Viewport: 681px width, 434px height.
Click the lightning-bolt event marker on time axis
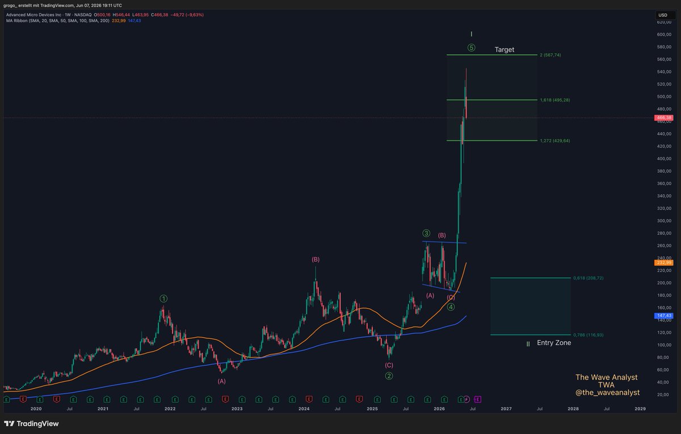coord(466,399)
